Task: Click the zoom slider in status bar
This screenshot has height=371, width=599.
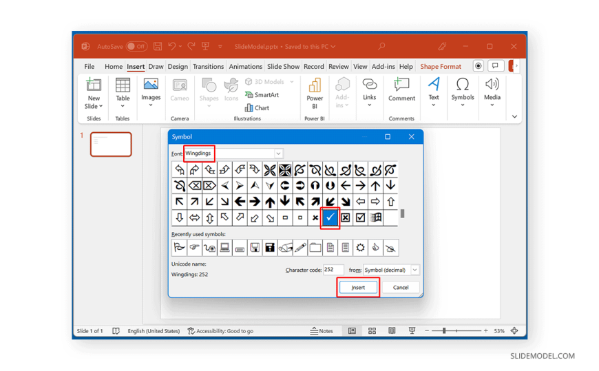Action: (x=444, y=331)
